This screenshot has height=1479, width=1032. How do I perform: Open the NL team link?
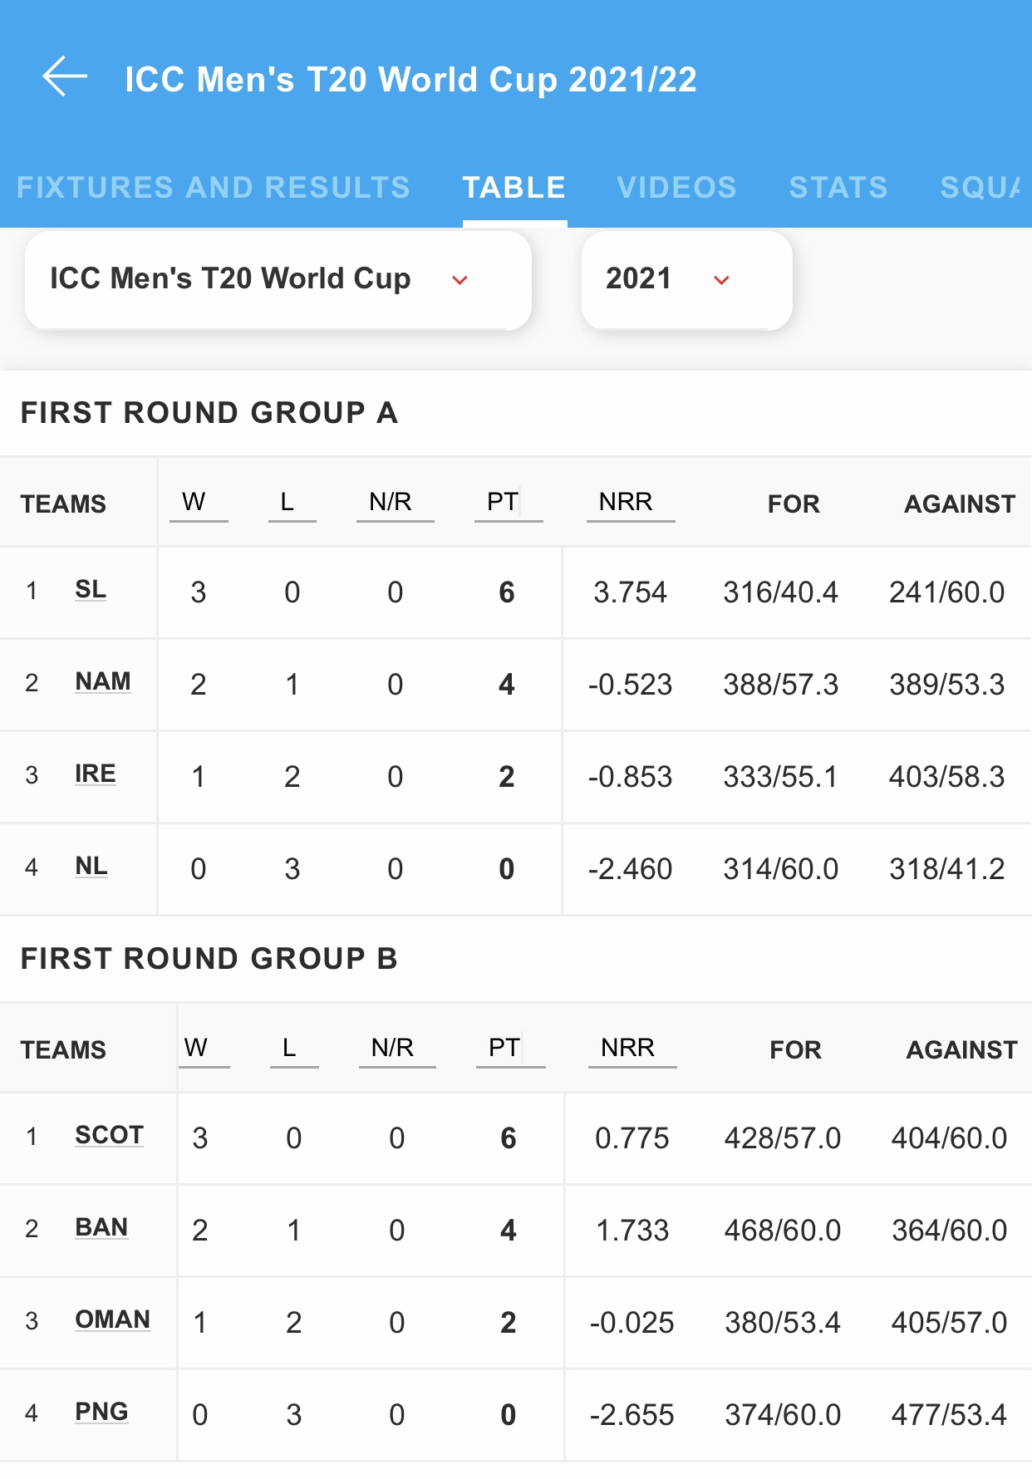[91, 867]
